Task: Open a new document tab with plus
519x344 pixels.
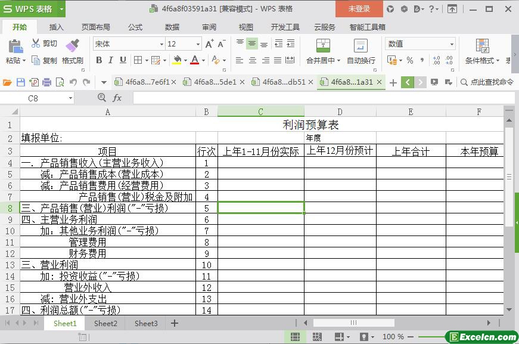Action: click(x=393, y=82)
